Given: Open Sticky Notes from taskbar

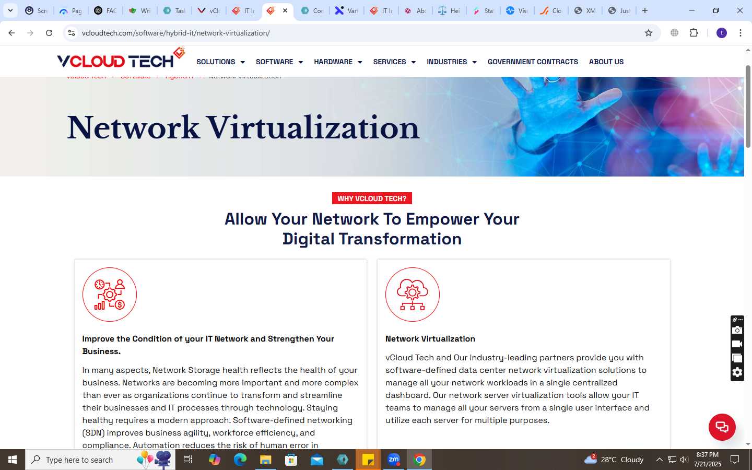Looking at the screenshot, I should point(368,460).
